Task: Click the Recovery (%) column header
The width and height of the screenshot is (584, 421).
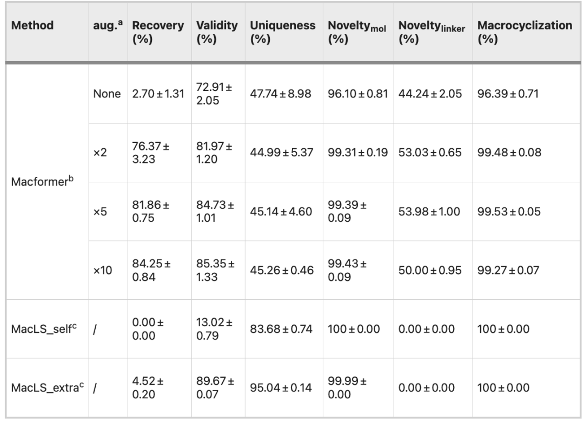Action: click(x=158, y=32)
